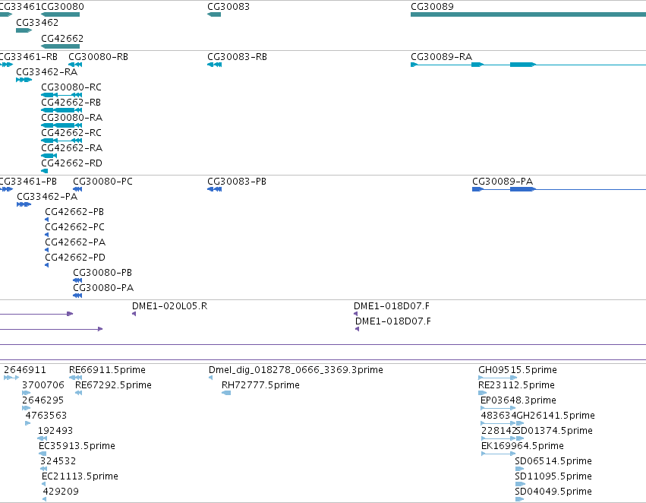Open protein CG30080-PC label
The width and height of the screenshot is (646, 503).
pyautogui.click(x=102, y=182)
